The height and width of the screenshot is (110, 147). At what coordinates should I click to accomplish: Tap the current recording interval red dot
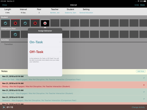coord(45,23)
